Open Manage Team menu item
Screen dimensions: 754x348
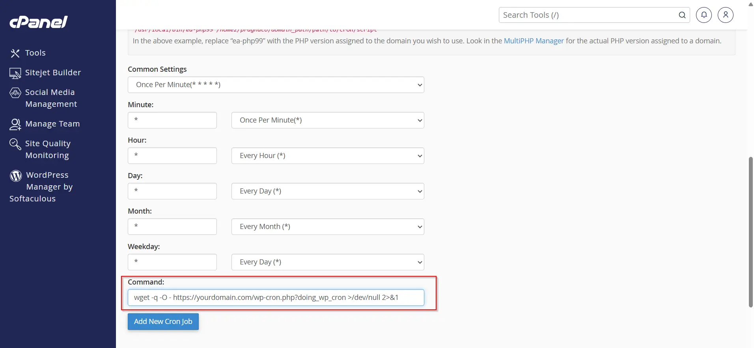[x=52, y=124]
